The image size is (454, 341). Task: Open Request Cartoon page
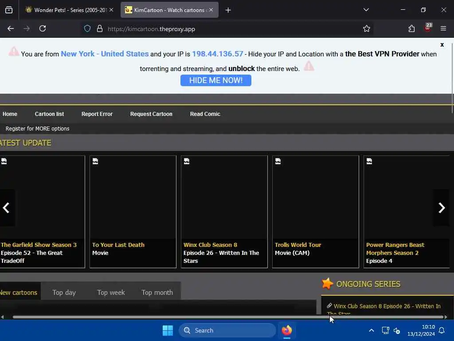(151, 114)
